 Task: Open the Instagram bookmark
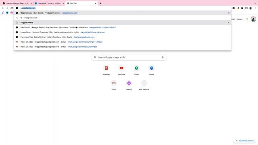[x=12, y=12]
